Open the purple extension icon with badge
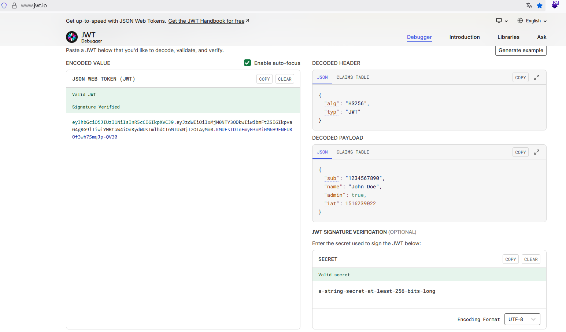566x332 pixels. [x=555, y=5]
